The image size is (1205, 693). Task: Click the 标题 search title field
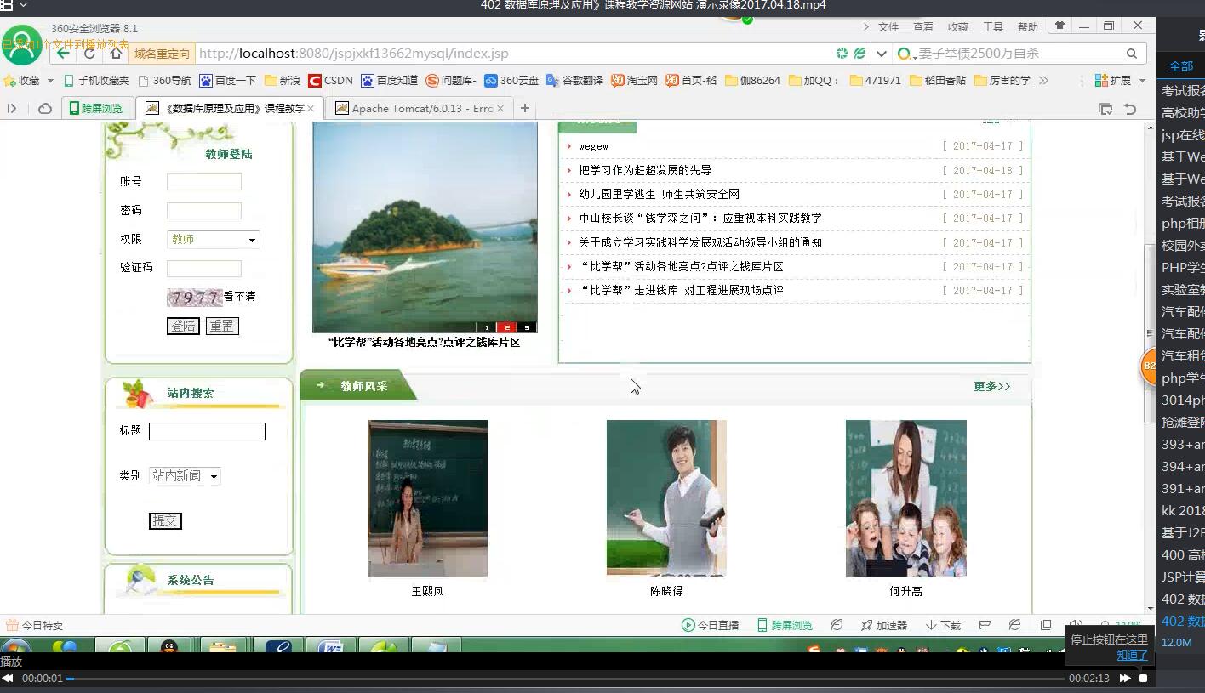click(207, 431)
